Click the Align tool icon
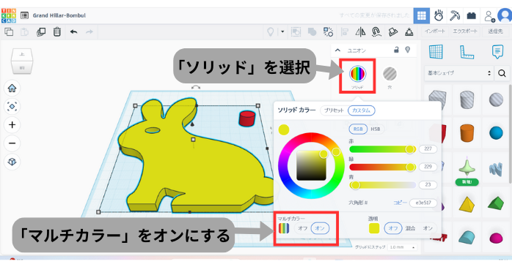The width and height of the screenshot is (512, 267). 345,32
